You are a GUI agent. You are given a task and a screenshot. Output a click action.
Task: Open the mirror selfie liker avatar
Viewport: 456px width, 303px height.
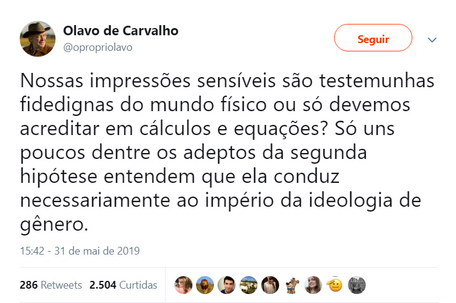point(270,285)
